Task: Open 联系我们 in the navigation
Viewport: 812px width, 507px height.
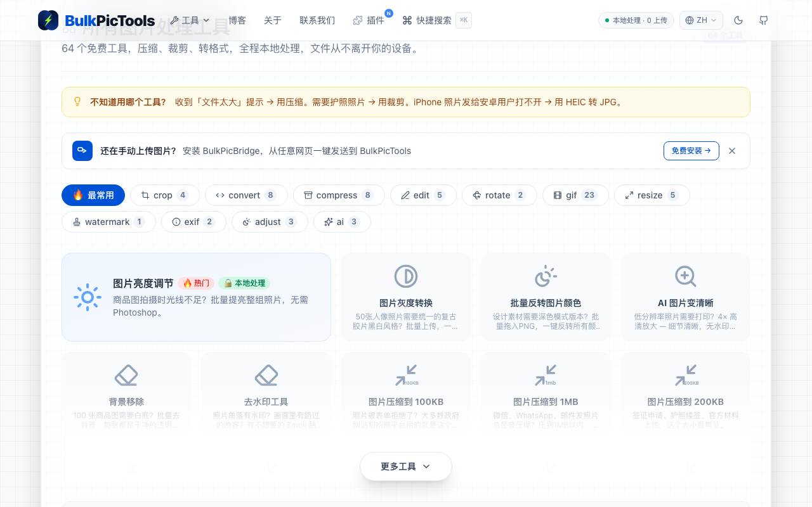Action: (317, 20)
